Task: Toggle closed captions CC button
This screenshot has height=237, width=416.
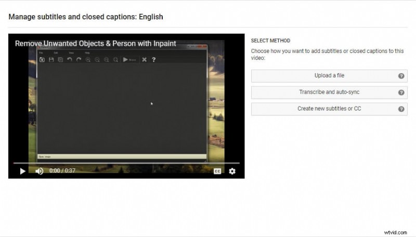Action: (217, 172)
